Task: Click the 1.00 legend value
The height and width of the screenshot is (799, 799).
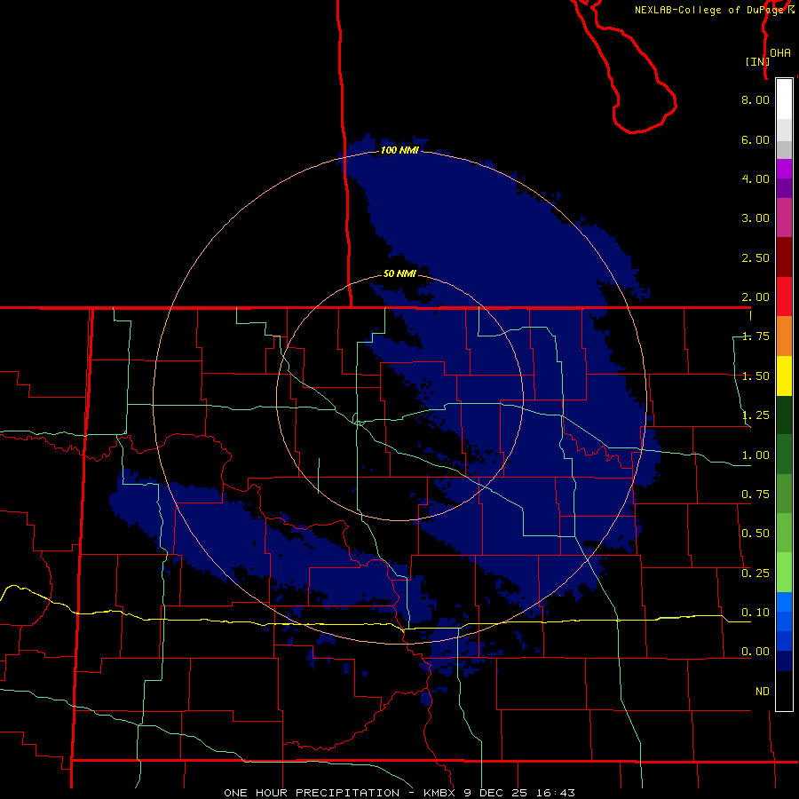Action: pos(755,455)
